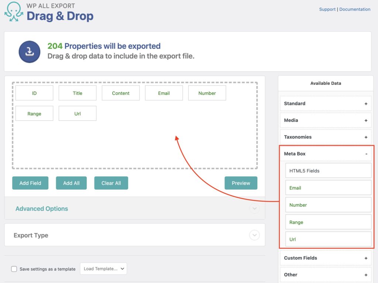Click the blue export download icon

point(29,52)
